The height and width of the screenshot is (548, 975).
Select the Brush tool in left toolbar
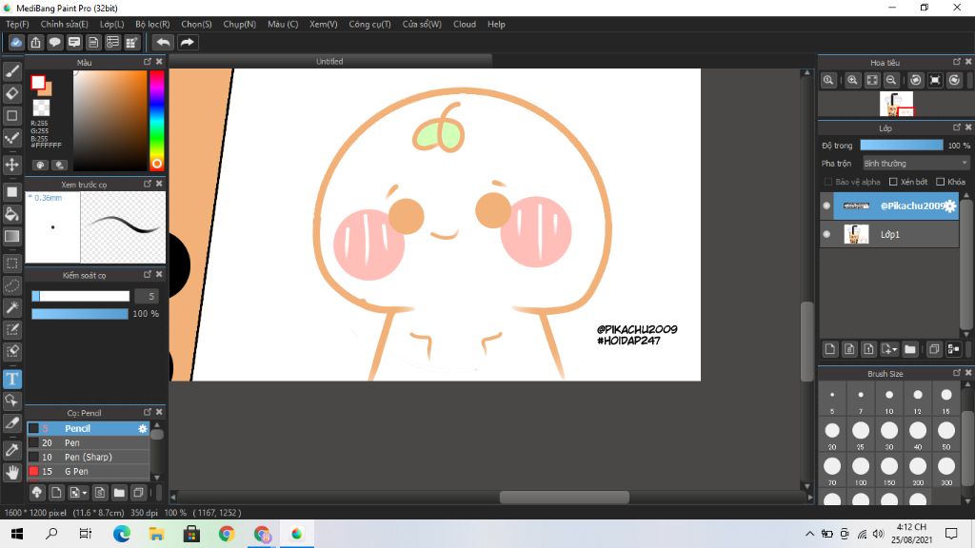11,71
